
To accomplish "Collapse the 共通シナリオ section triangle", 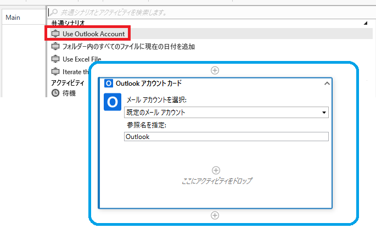I will click(x=366, y=23).
